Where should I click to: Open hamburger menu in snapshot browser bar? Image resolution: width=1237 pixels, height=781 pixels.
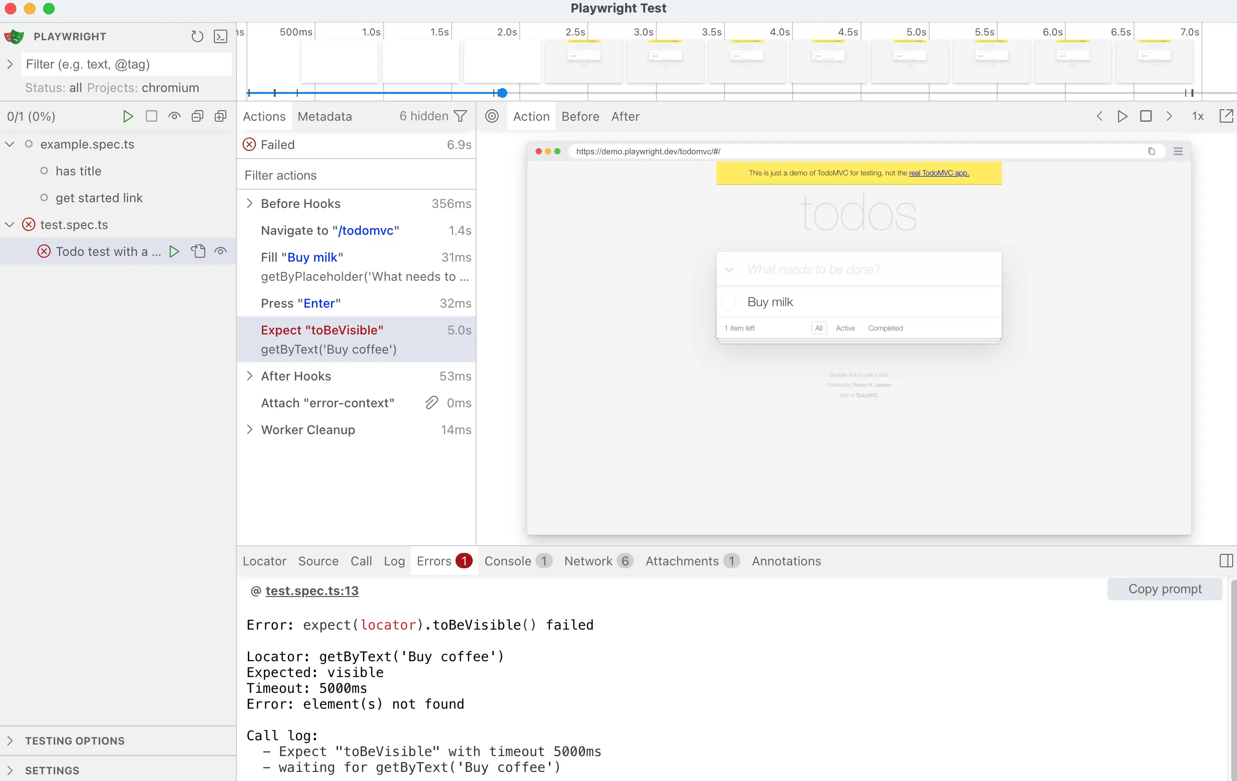click(1178, 151)
